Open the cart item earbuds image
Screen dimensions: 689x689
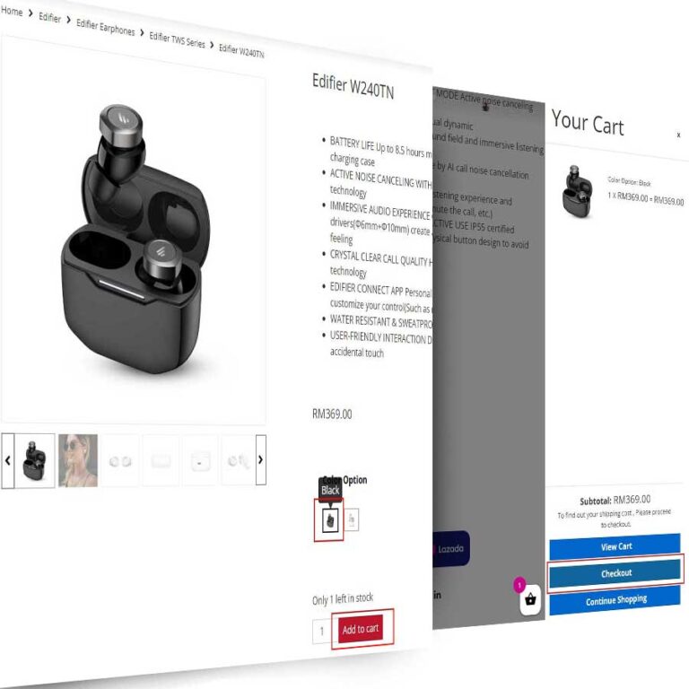[x=576, y=192]
